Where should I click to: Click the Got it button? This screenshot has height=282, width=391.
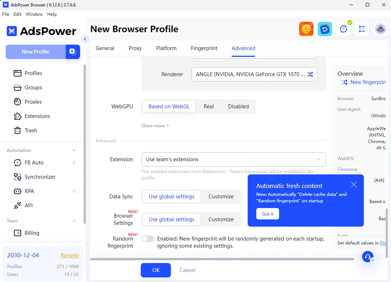tap(267, 214)
